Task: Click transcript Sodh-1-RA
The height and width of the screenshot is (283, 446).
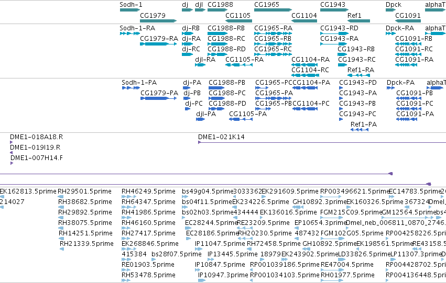Action: point(137,28)
